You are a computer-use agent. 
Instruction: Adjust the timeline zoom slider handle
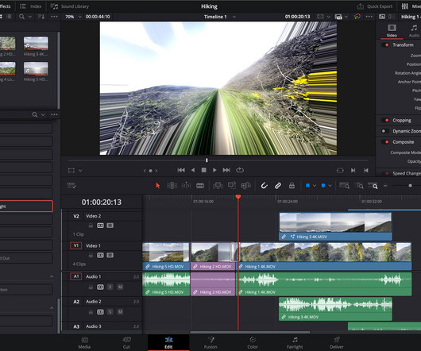pos(410,186)
